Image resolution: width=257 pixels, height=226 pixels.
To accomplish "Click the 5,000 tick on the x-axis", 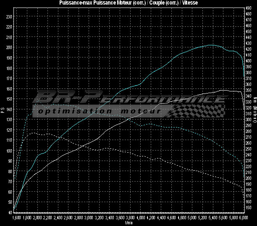I will point(192,218).
